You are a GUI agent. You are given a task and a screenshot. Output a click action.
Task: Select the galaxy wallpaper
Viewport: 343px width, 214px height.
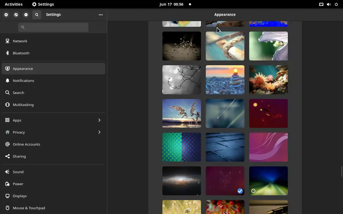(182, 181)
